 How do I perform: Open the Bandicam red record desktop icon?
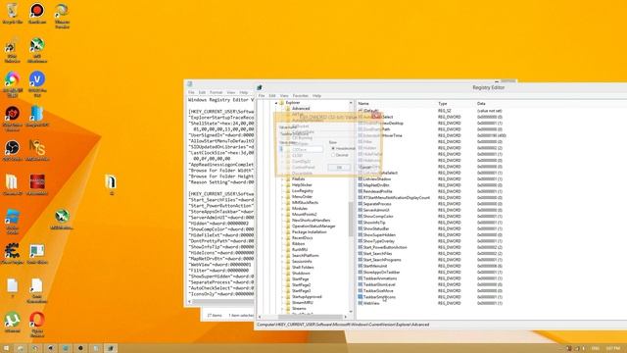pos(37,11)
